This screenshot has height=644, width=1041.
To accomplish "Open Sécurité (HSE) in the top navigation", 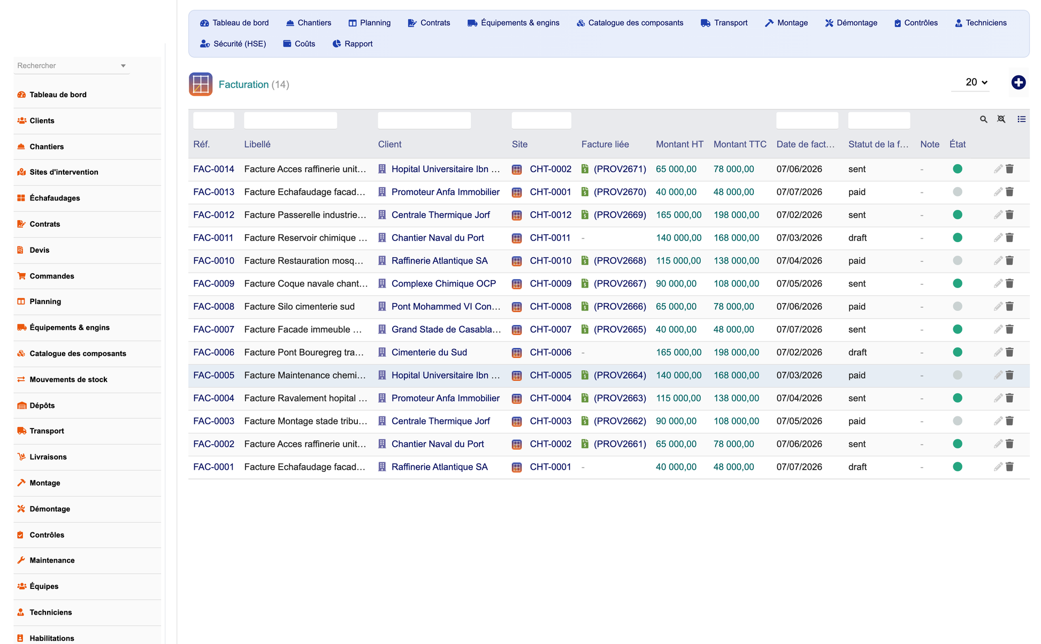I will (x=233, y=44).
